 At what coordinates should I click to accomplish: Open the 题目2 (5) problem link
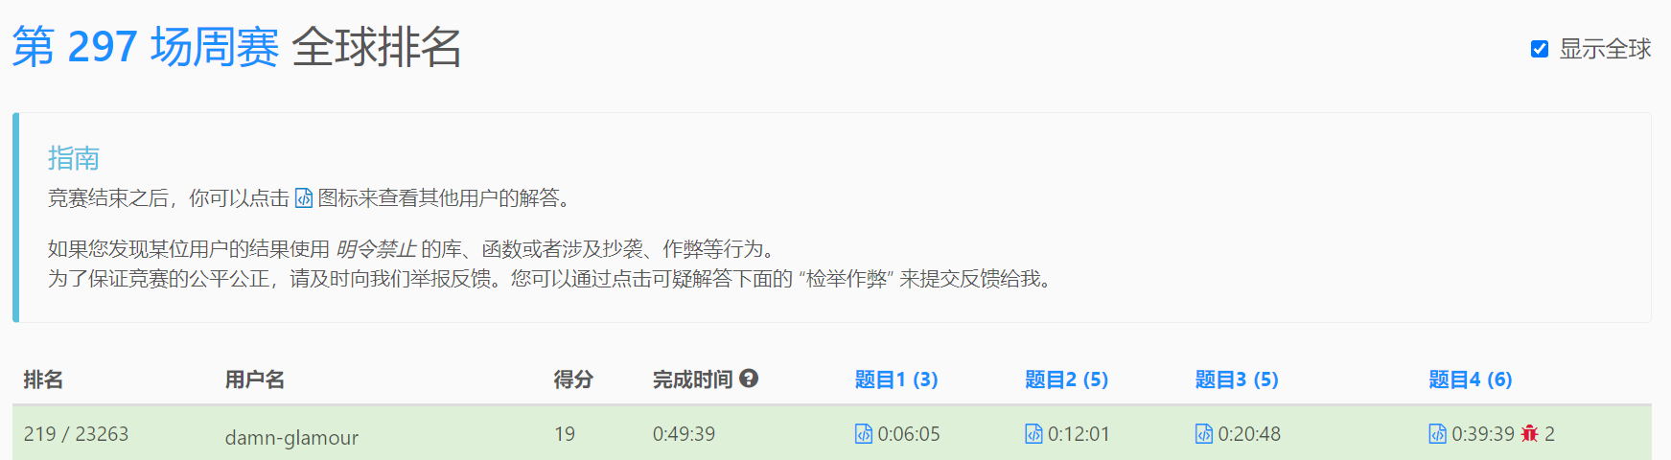(1066, 379)
